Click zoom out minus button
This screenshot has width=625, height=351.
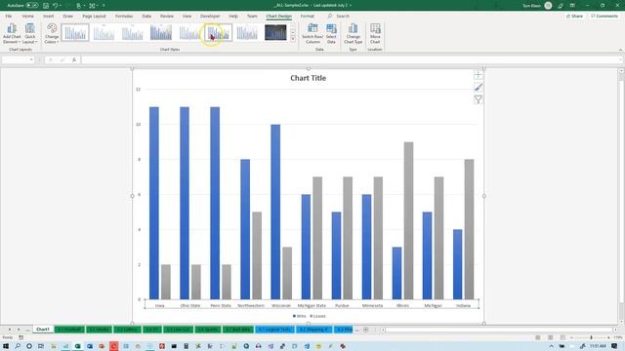click(571, 337)
